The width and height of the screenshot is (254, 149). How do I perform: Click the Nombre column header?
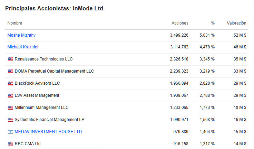(15, 23)
